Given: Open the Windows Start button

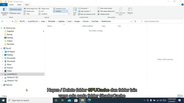Looking at the screenshot, I should click(3, 100).
